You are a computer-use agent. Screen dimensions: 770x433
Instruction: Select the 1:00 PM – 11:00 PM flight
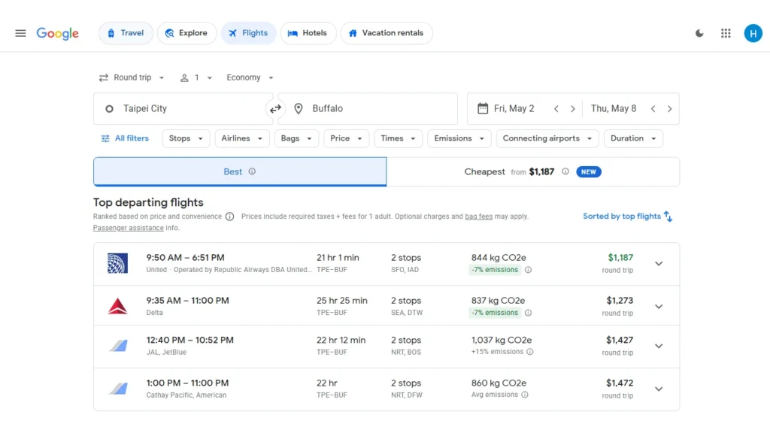point(387,389)
